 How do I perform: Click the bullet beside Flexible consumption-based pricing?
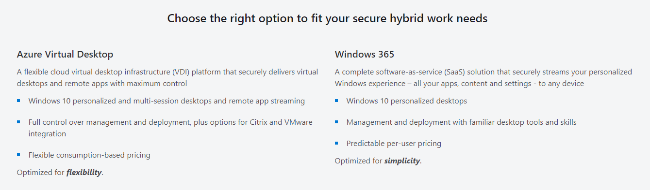[18, 155]
